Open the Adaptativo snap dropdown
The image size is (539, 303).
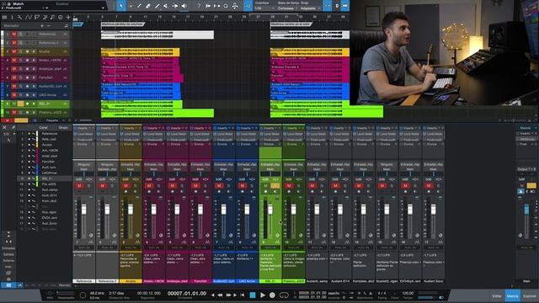(x=310, y=8)
